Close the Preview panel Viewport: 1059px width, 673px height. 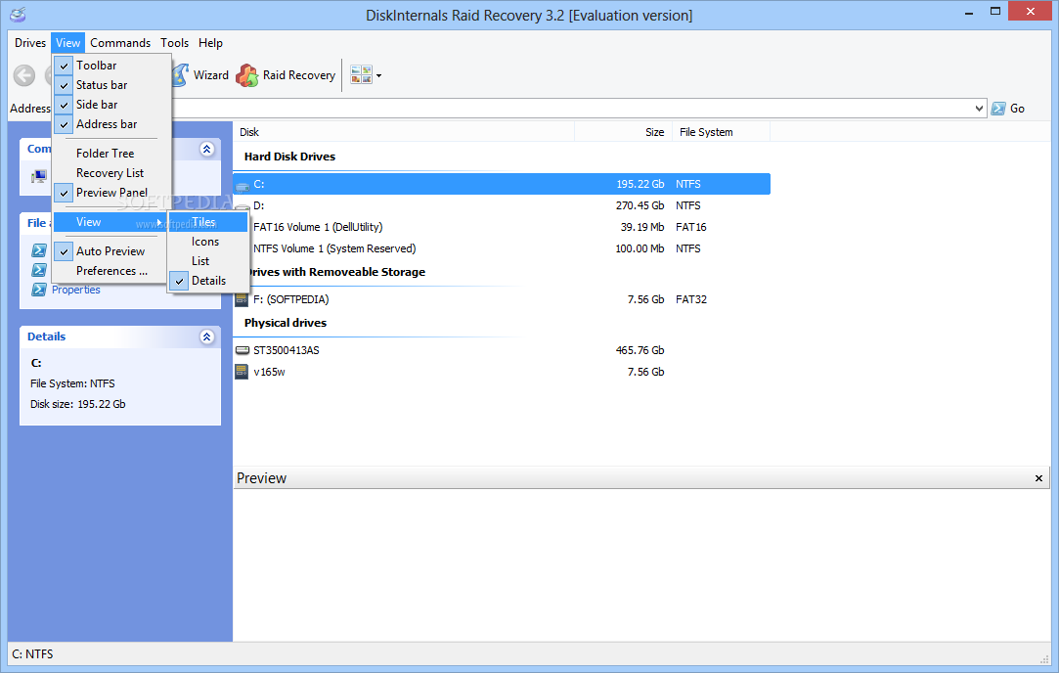click(1038, 478)
